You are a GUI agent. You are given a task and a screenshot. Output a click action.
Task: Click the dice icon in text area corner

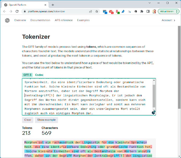[x=154, y=112]
